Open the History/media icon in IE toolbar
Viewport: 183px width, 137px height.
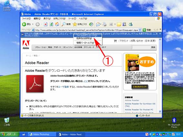tap(91, 24)
